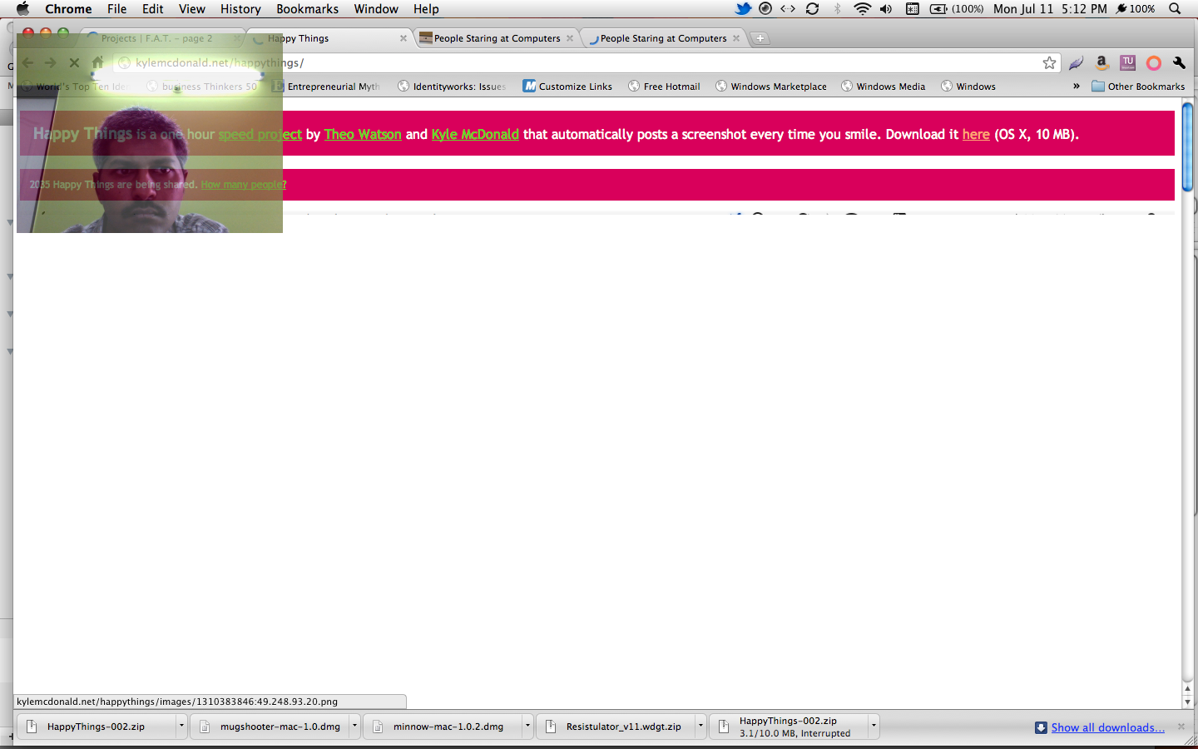The height and width of the screenshot is (749, 1198).
Task: Click the Customize Links bookmark icon
Action: tap(529, 86)
